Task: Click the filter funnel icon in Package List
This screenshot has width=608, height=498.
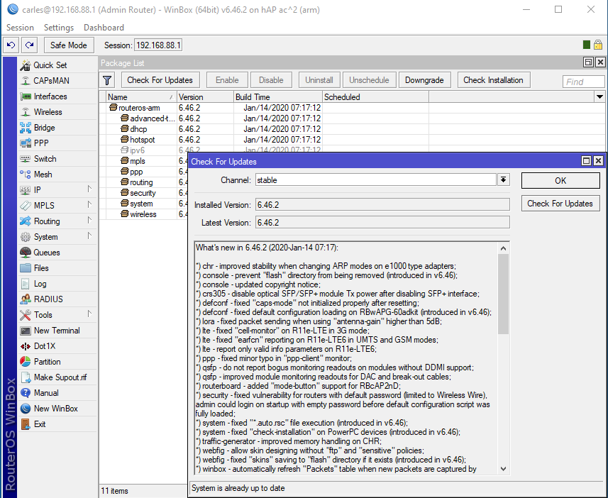Action: click(x=106, y=80)
